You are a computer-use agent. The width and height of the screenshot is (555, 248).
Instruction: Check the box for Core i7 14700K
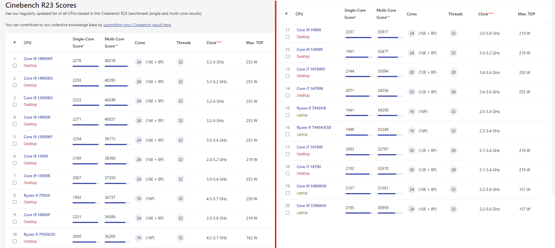[x=288, y=96]
